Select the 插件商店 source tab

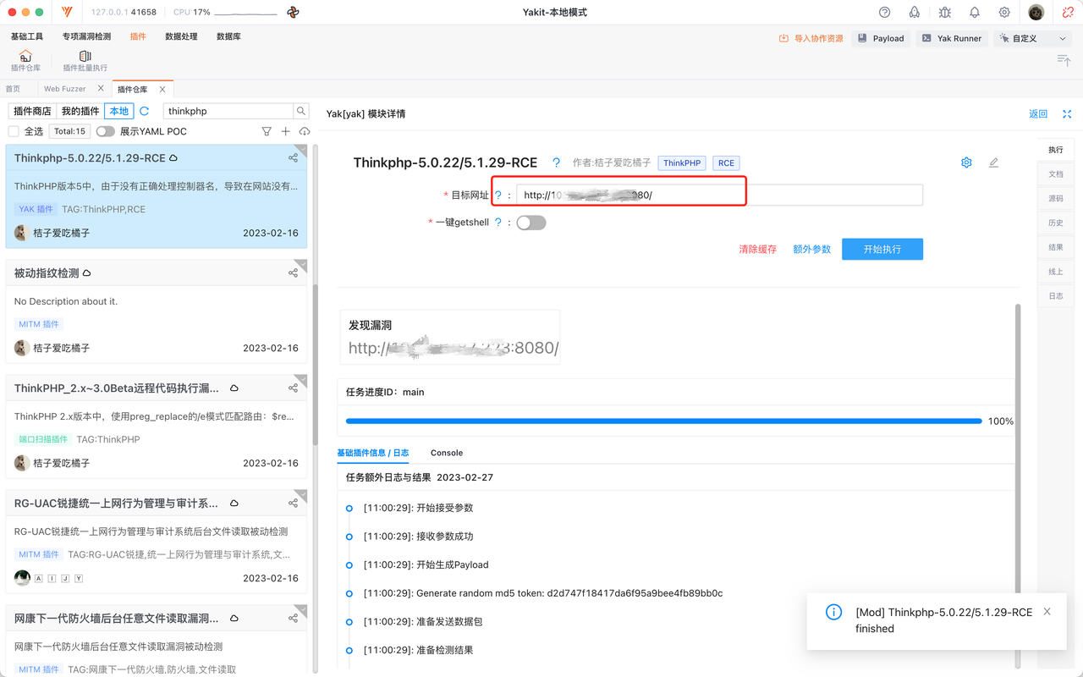tap(32, 111)
